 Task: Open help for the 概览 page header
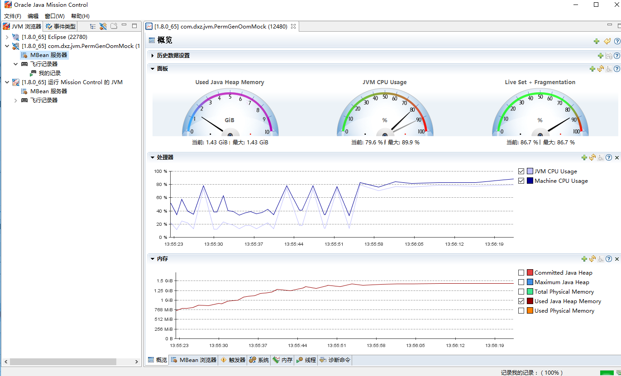(x=617, y=41)
